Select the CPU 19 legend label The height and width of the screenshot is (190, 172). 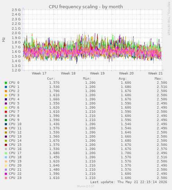coord(15,161)
